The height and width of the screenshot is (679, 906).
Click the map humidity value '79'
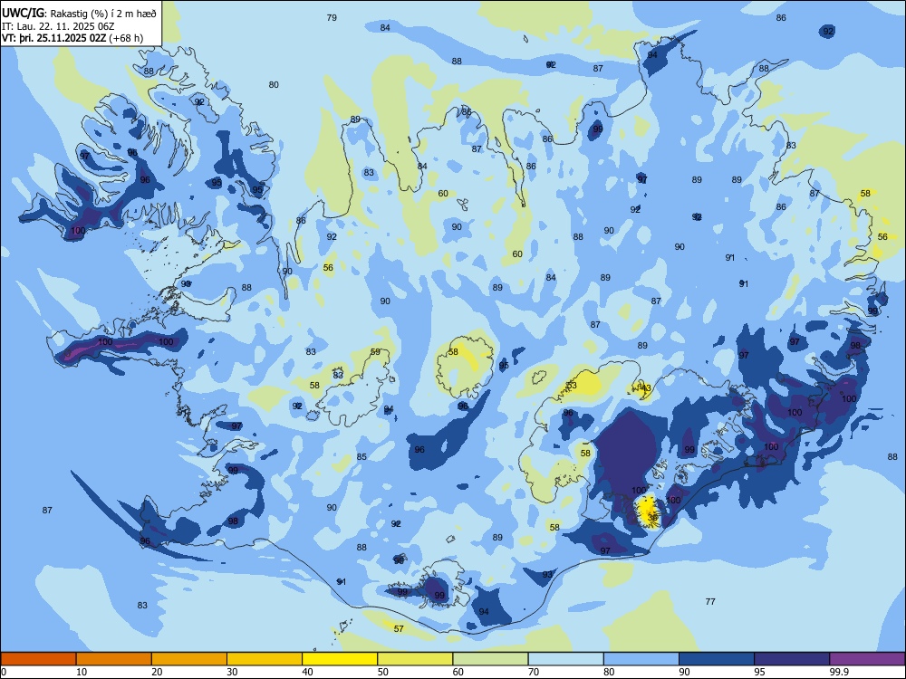tap(332, 18)
